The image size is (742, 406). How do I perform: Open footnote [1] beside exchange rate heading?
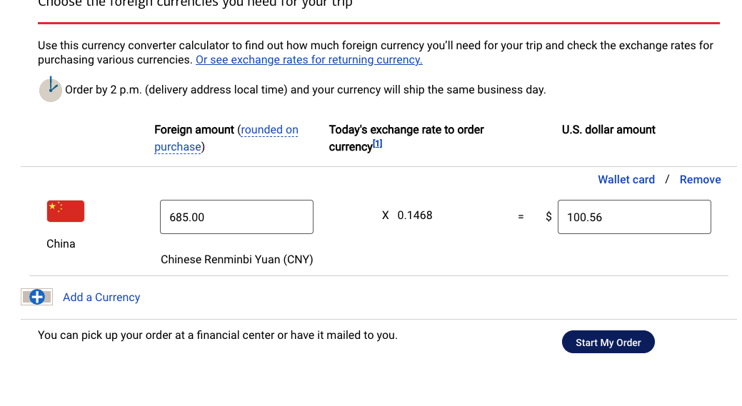click(378, 143)
